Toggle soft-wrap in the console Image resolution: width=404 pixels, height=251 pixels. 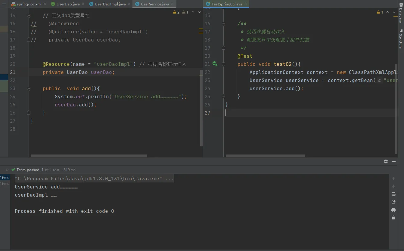point(393,194)
